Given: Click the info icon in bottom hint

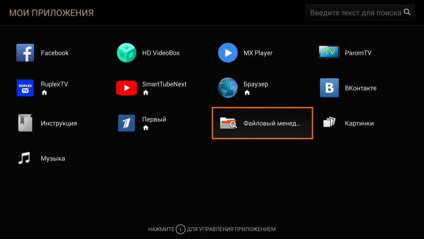Looking at the screenshot, I should (x=181, y=229).
